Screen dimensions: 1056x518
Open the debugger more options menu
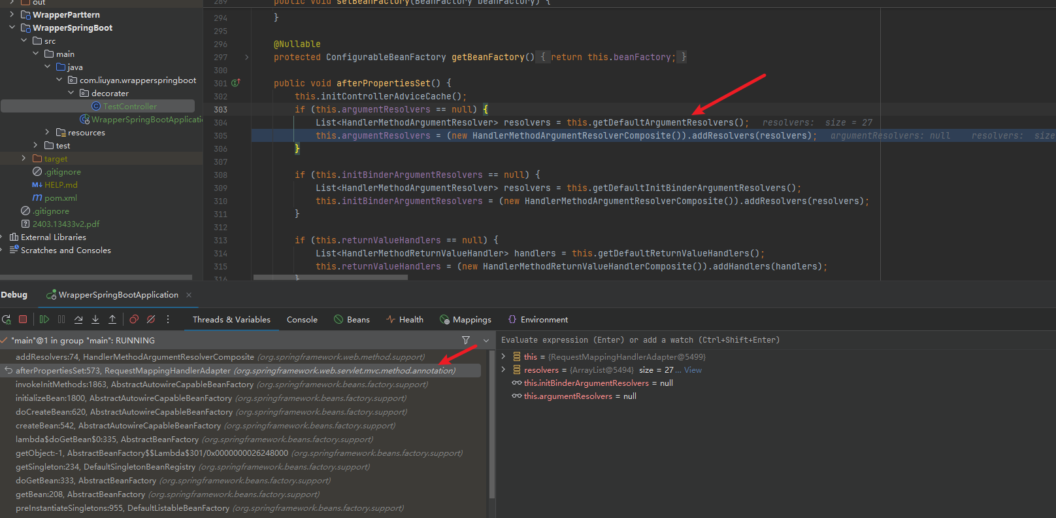168,320
